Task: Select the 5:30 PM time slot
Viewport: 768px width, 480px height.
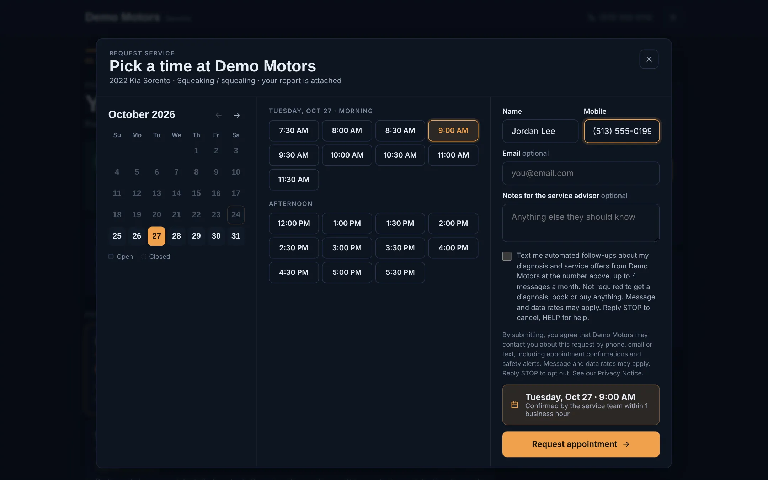Action: click(400, 272)
